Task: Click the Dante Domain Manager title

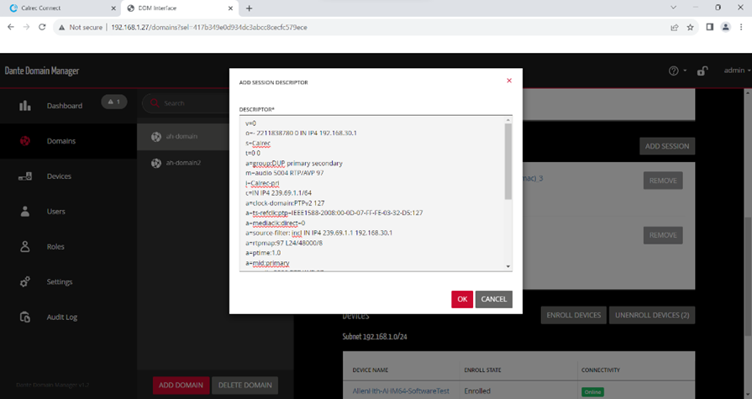Action: coord(42,71)
